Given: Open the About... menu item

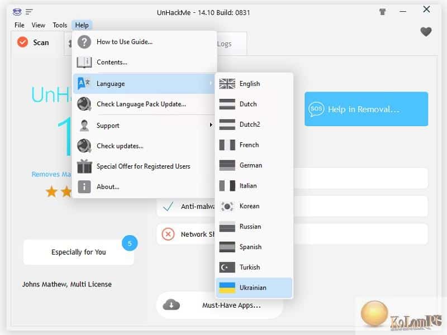Looking at the screenshot, I should pyautogui.click(x=145, y=187).
